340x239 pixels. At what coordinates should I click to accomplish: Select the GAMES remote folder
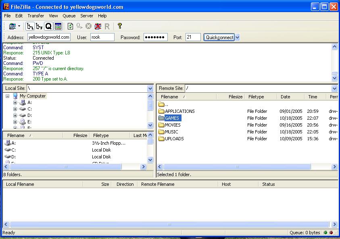[x=170, y=118]
